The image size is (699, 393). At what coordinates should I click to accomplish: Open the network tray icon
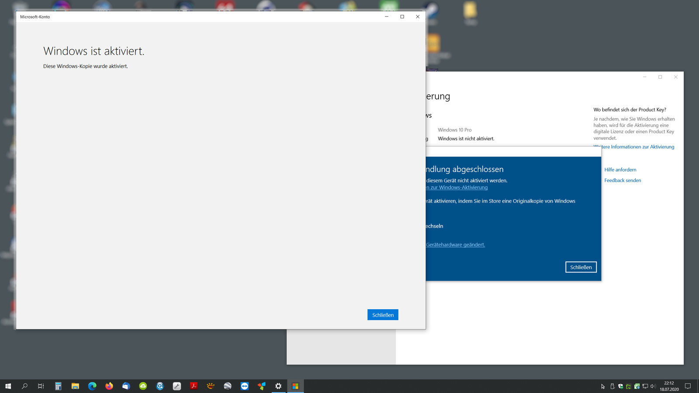tap(645, 386)
